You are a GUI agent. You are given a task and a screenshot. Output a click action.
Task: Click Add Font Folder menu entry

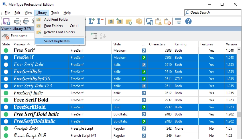[x=56, y=20]
